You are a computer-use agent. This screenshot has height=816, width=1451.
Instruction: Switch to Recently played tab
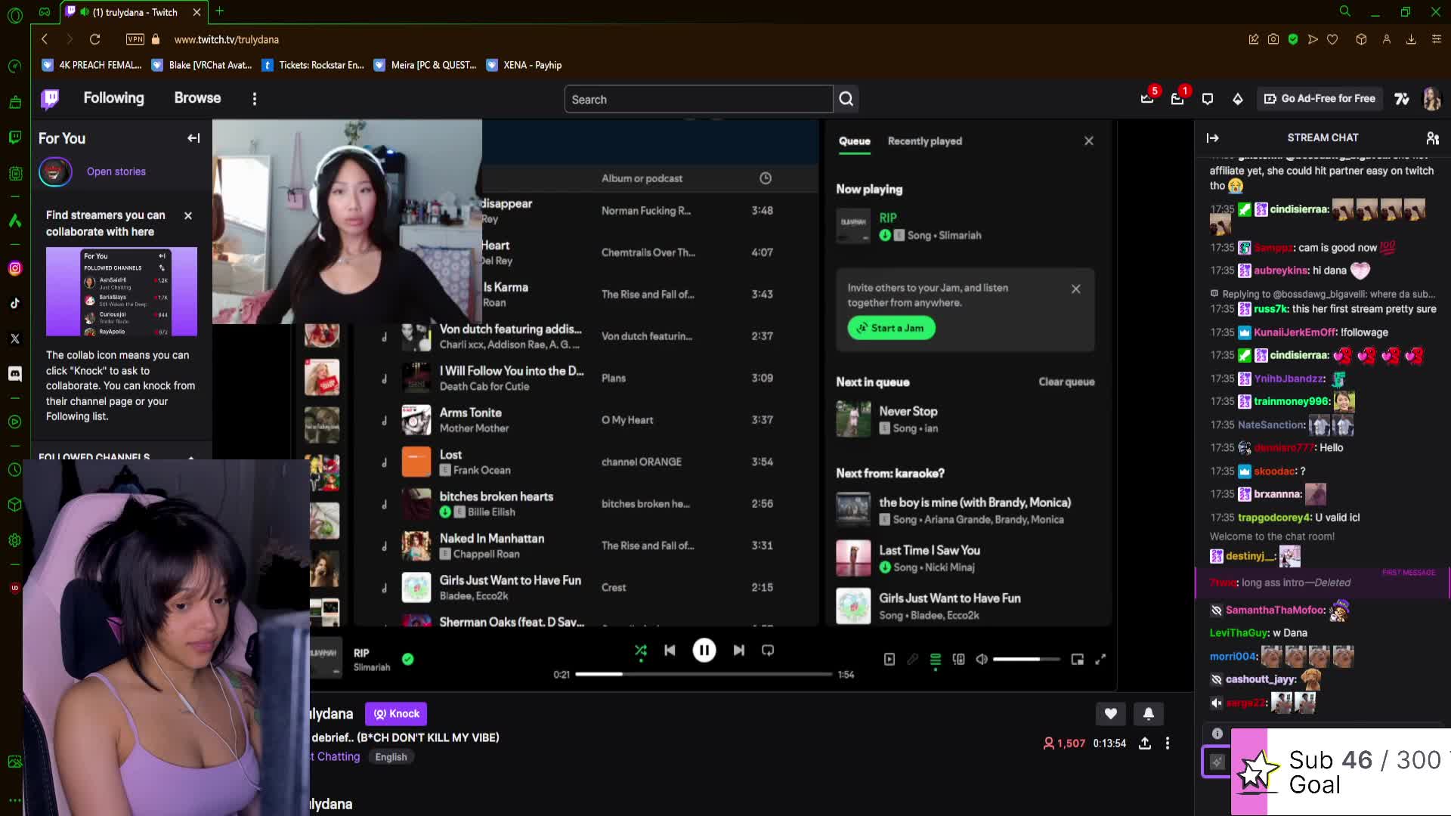924,141
